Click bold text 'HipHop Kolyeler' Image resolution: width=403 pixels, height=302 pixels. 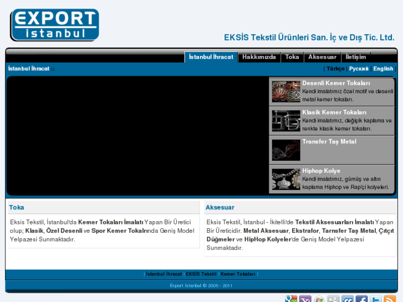[268, 239]
